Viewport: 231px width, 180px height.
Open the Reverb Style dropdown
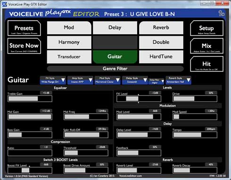tap(178, 80)
